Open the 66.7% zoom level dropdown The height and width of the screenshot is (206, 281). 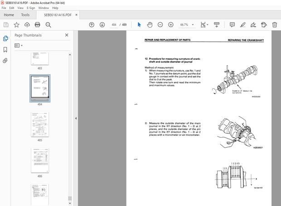pos(187,25)
